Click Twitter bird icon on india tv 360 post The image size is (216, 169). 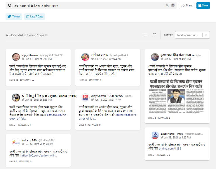coord(23,144)
